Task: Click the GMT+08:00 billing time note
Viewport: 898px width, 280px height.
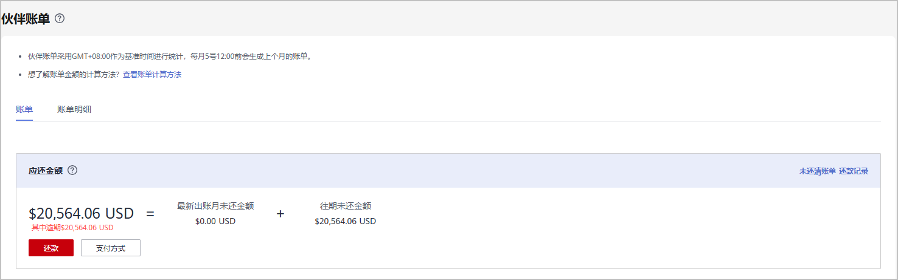Action: click(170, 56)
